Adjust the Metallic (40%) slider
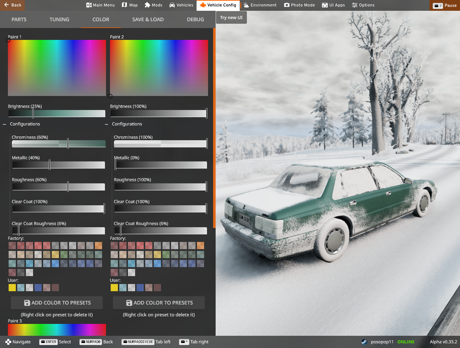460x348 pixels. point(59,165)
